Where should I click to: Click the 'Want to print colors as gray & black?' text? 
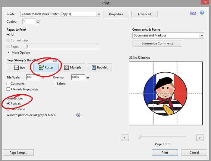[31, 115]
